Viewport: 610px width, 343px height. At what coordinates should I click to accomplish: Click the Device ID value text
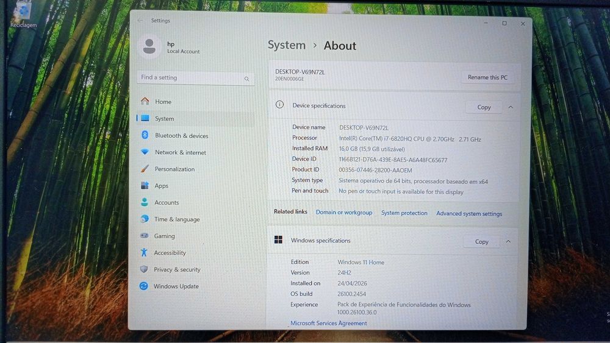393,160
